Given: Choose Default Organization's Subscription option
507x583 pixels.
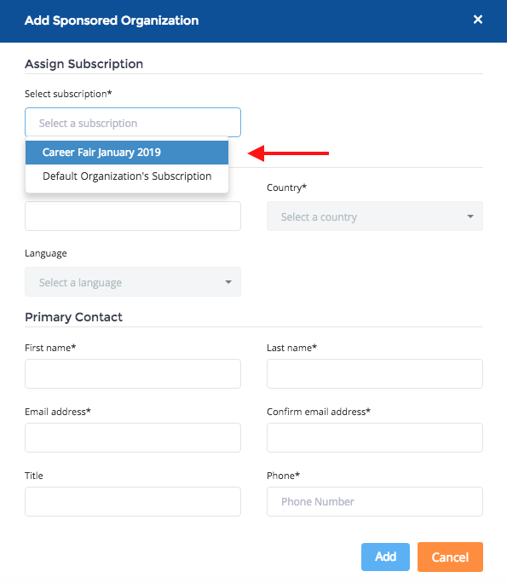Looking at the screenshot, I should coord(127,176).
